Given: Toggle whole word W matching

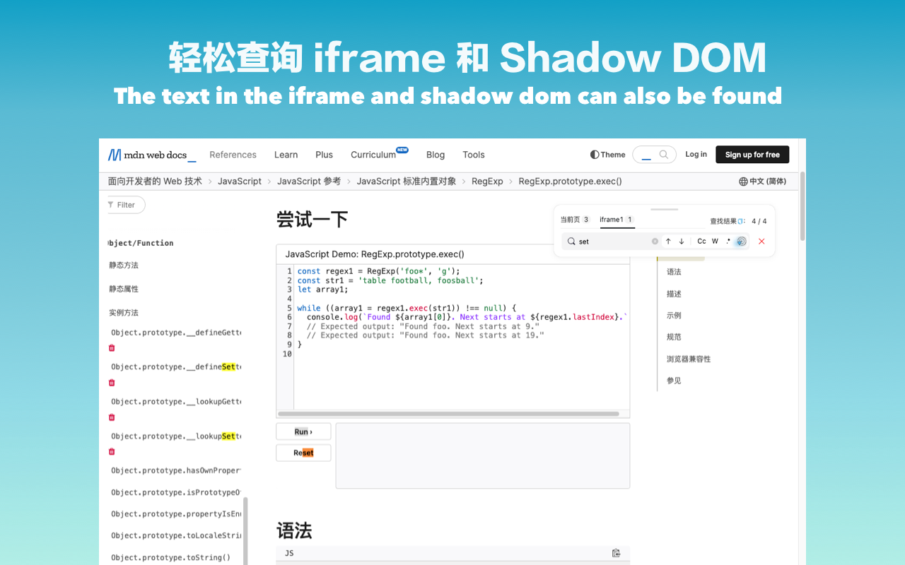Looking at the screenshot, I should tap(715, 242).
